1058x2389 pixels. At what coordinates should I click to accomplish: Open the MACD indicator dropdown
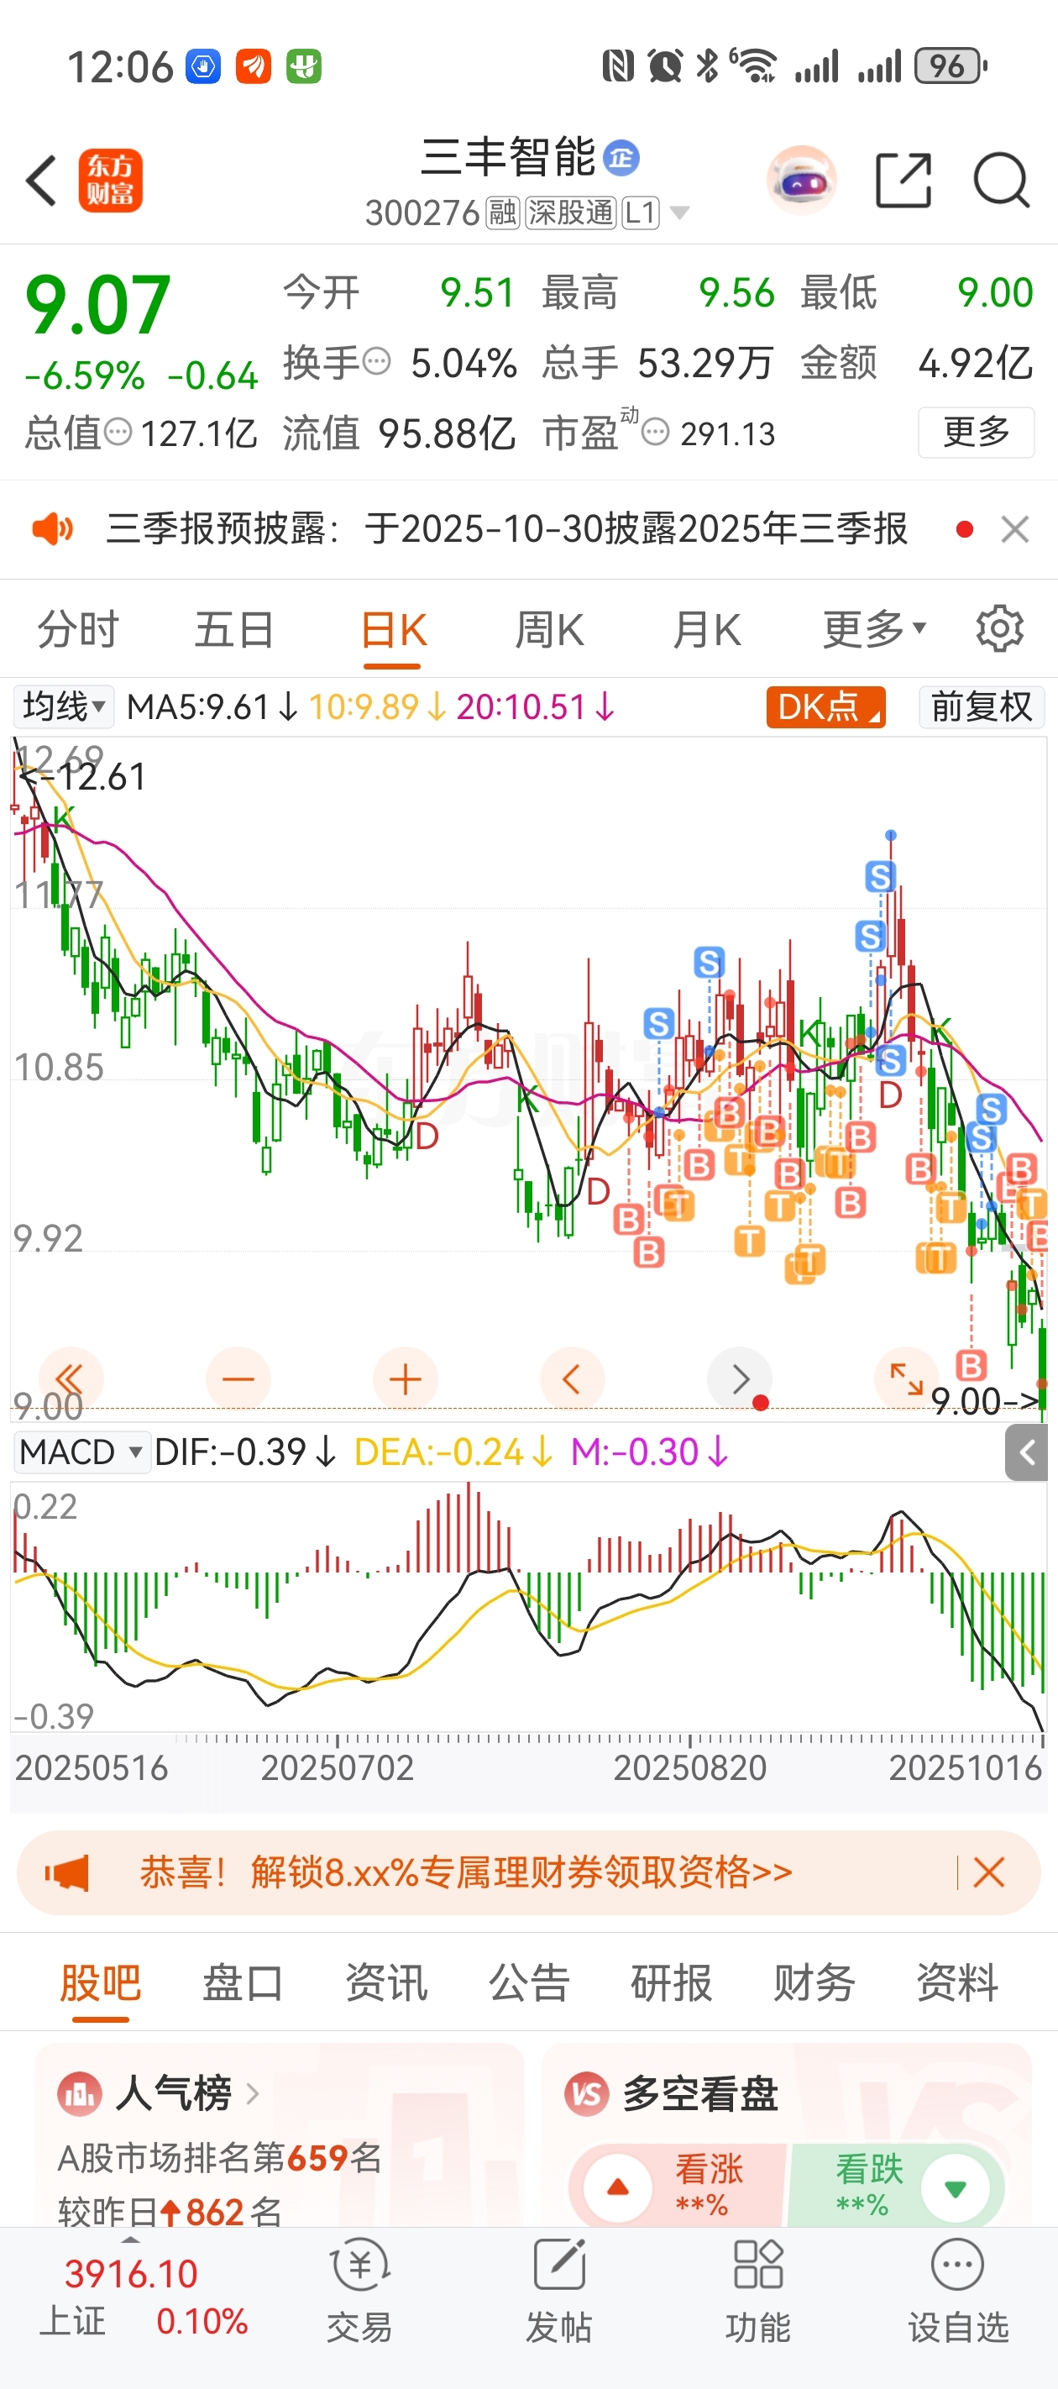tap(81, 1452)
